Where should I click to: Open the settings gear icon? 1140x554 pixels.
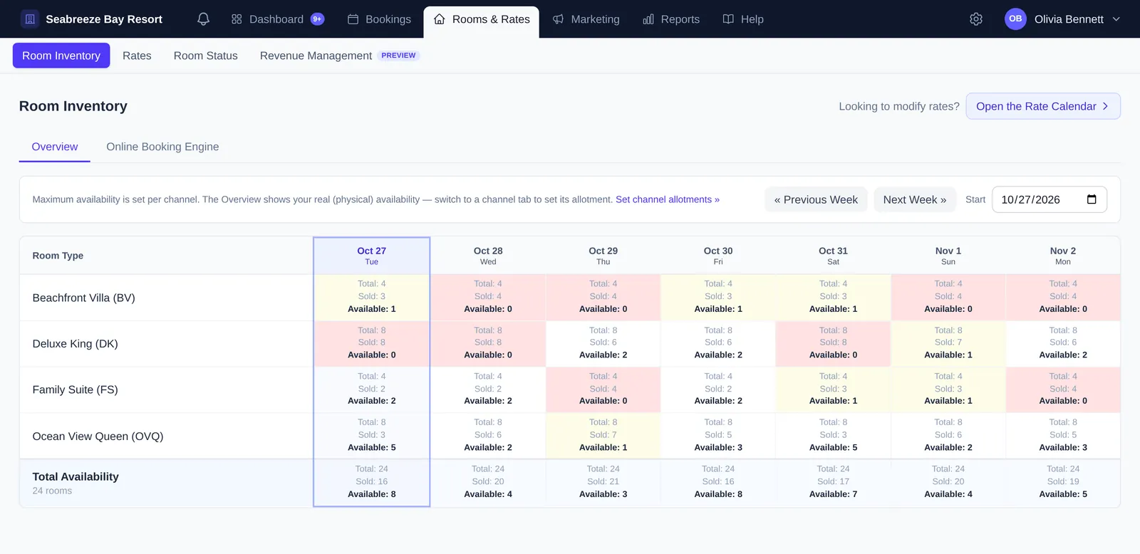pos(976,19)
